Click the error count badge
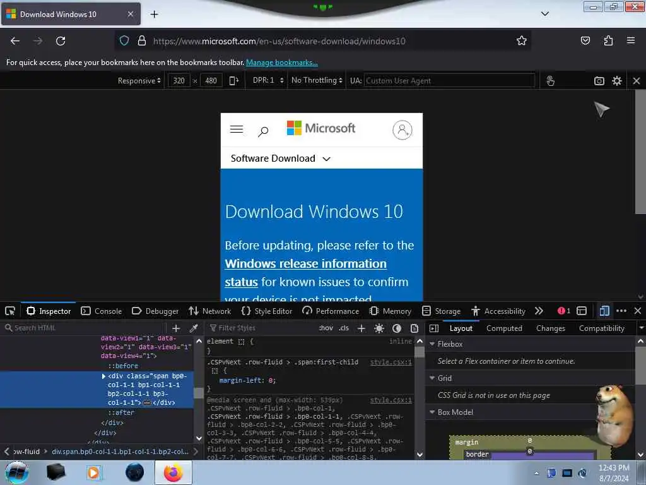The height and width of the screenshot is (485, 646). point(563,311)
